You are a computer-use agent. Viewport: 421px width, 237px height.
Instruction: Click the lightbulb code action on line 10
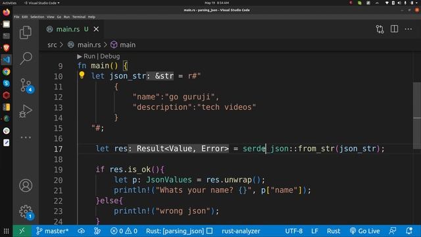point(82,75)
